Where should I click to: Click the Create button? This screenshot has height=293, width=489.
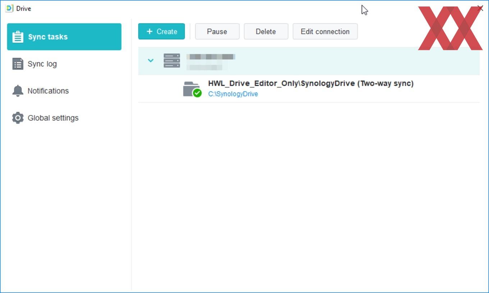[x=161, y=32]
